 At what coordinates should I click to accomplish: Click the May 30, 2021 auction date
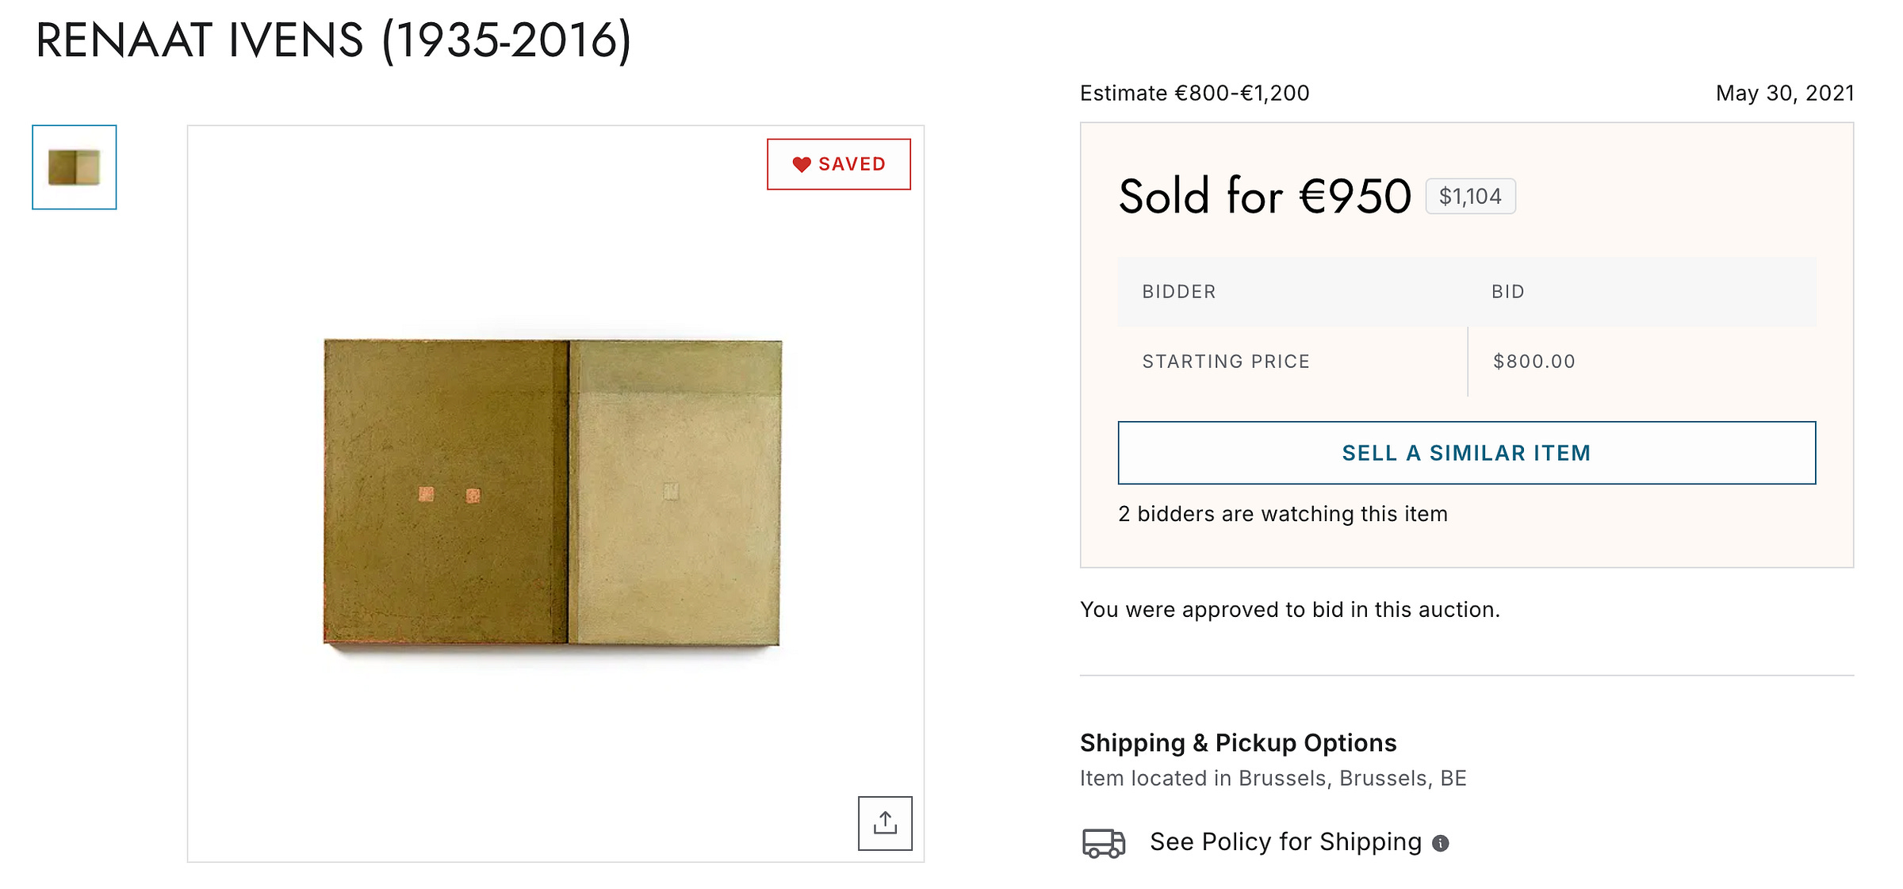[1785, 94]
